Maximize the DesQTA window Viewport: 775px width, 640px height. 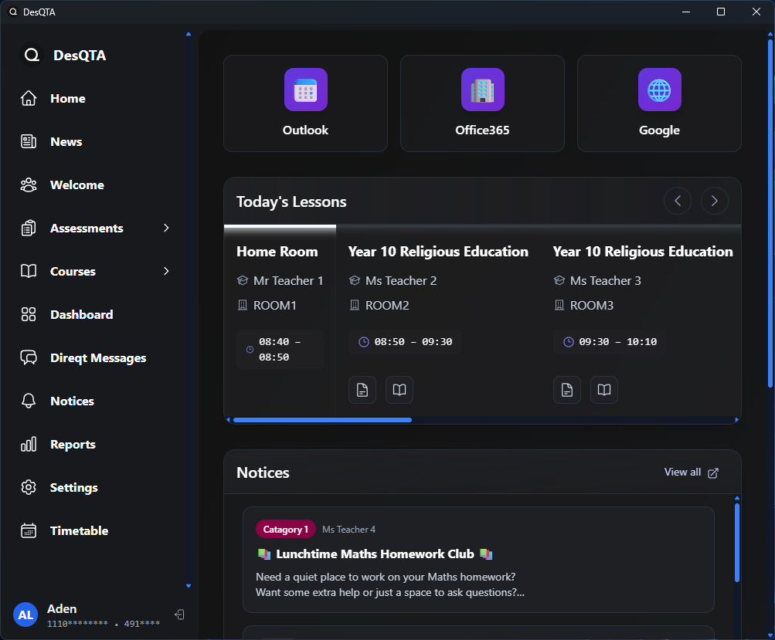click(x=721, y=12)
